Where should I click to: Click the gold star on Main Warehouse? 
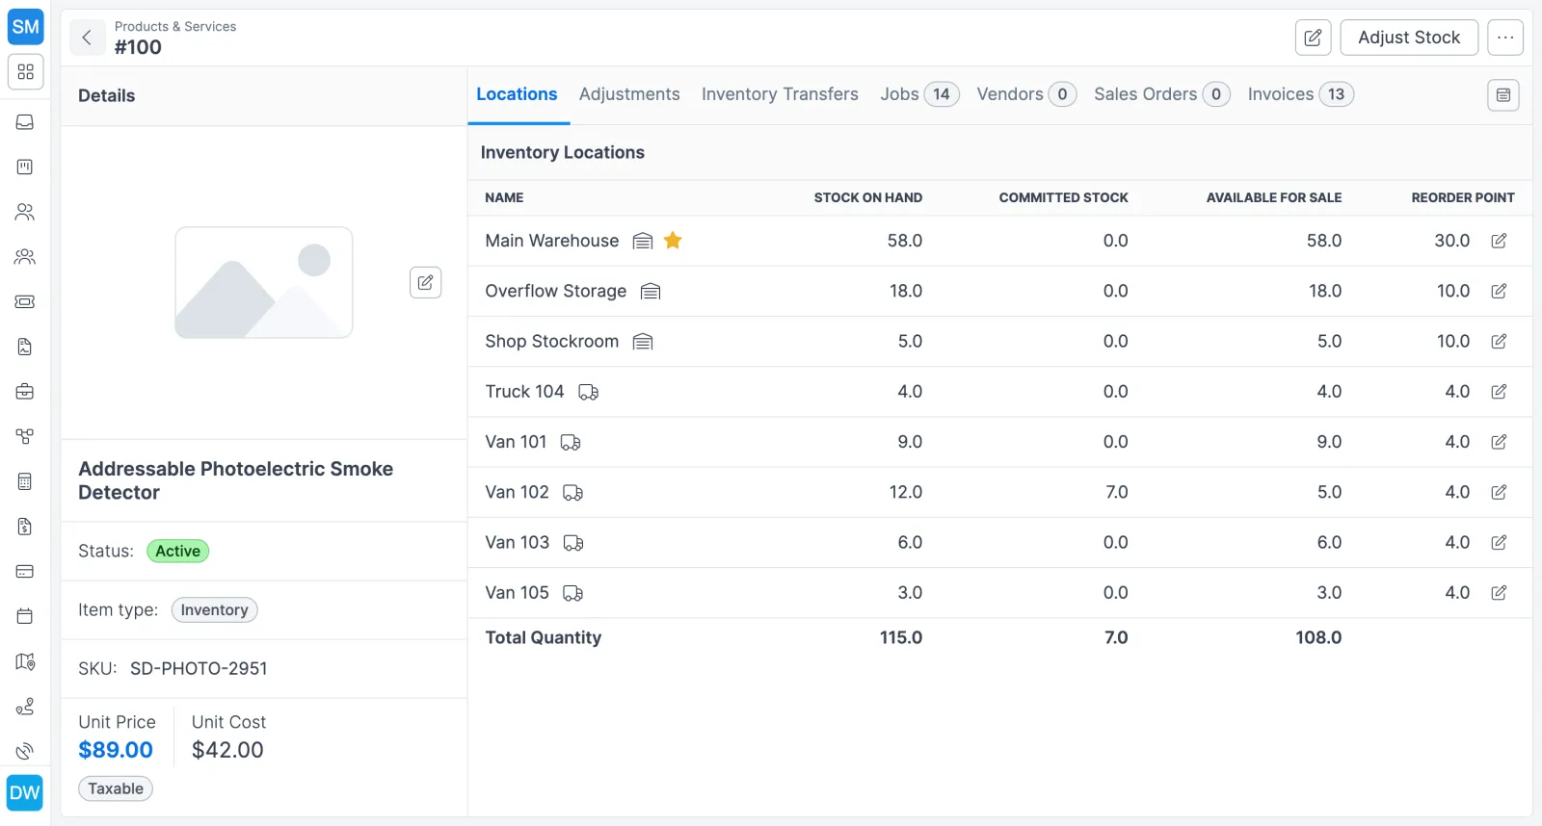673,241
